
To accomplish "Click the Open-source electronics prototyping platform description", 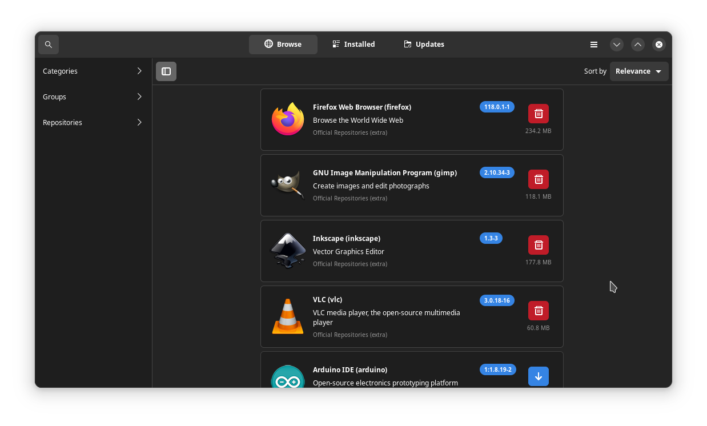I will coord(385,383).
